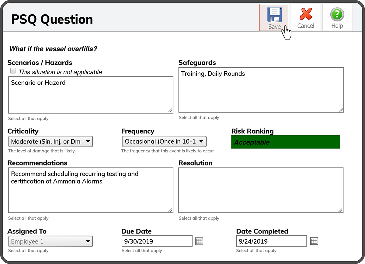Click into the Scenario or Hazard text box

point(91,95)
